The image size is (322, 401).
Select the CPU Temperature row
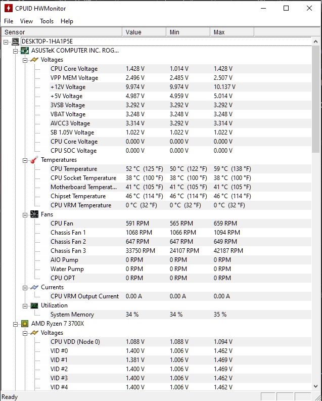pos(180,169)
